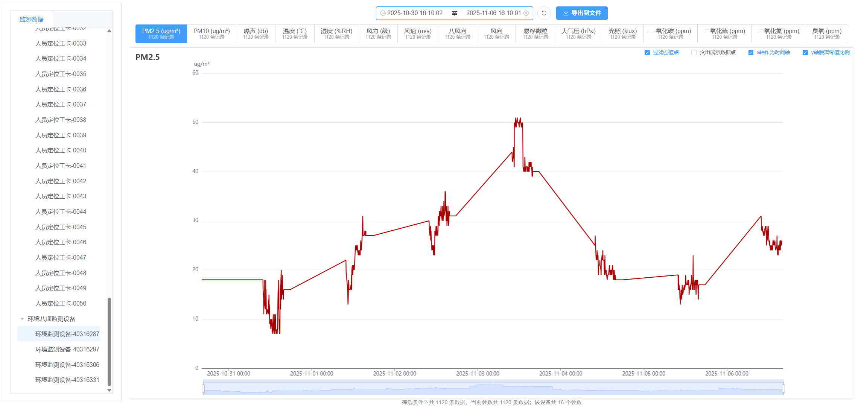Image resolution: width=858 pixels, height=406 pixels.
Task: Open the 监测数据 tab
Action: [x=32, y=19]
